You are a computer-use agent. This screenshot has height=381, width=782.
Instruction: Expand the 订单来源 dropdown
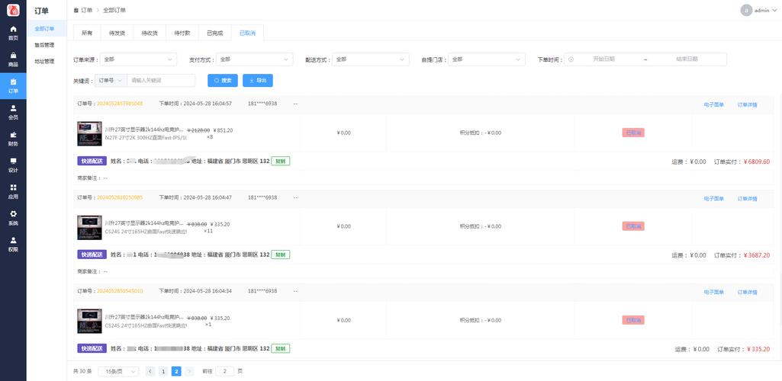(x=139, y=59)
